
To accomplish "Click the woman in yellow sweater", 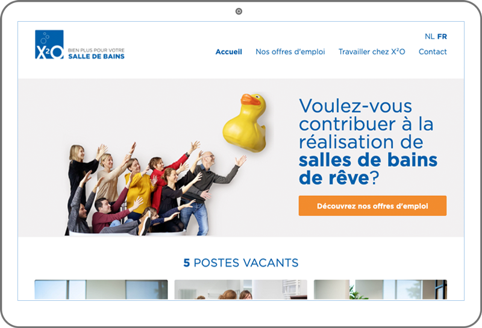I will point(139,188).
